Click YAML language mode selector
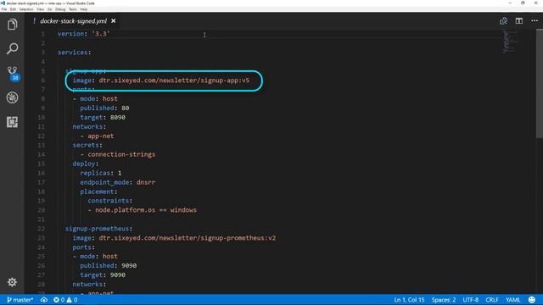 [512, 300]
